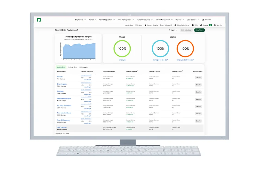Expand the Payroll menu
Image resolution: width=274 pixels, height=171 pixels.
pyautogui.click(x=92, y=20)
